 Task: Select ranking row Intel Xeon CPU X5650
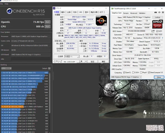[x=25, y=87]
